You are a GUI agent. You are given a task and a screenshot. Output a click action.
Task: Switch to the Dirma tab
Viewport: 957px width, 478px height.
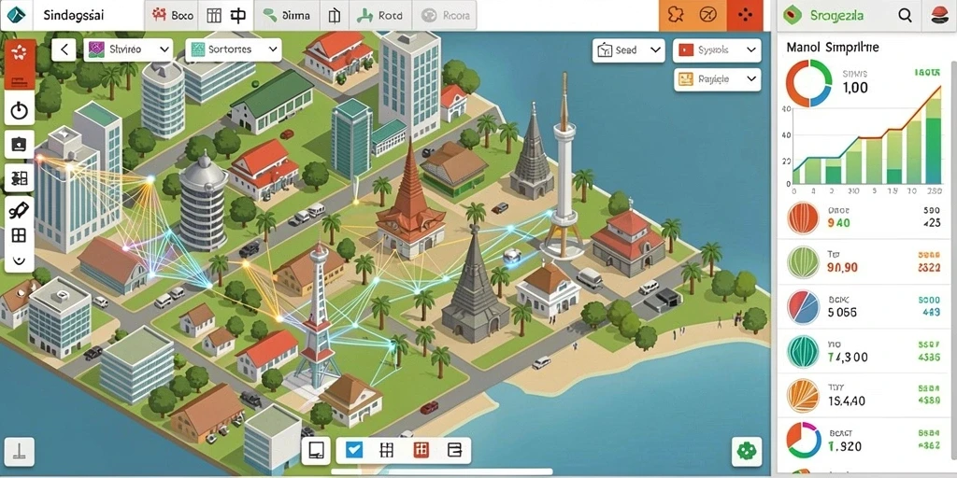287,16
